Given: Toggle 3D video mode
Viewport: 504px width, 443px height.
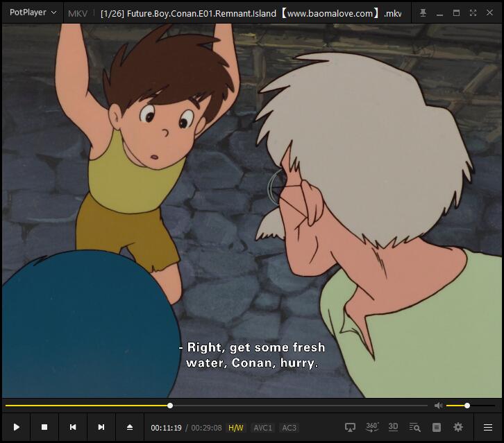Looking at the screenshot, I should point(393,427).
